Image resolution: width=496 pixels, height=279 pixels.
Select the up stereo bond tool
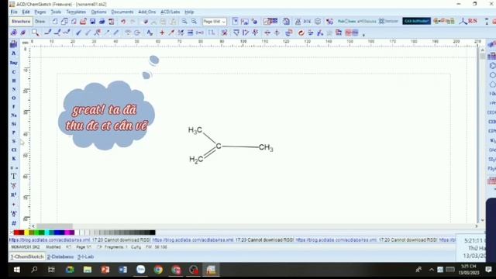(x=79, y=33)
